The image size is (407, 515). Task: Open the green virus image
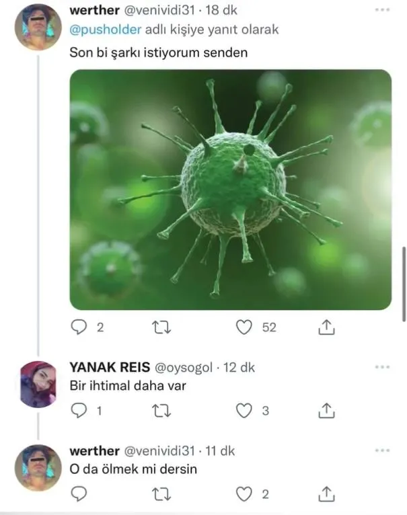pos(231,190)
